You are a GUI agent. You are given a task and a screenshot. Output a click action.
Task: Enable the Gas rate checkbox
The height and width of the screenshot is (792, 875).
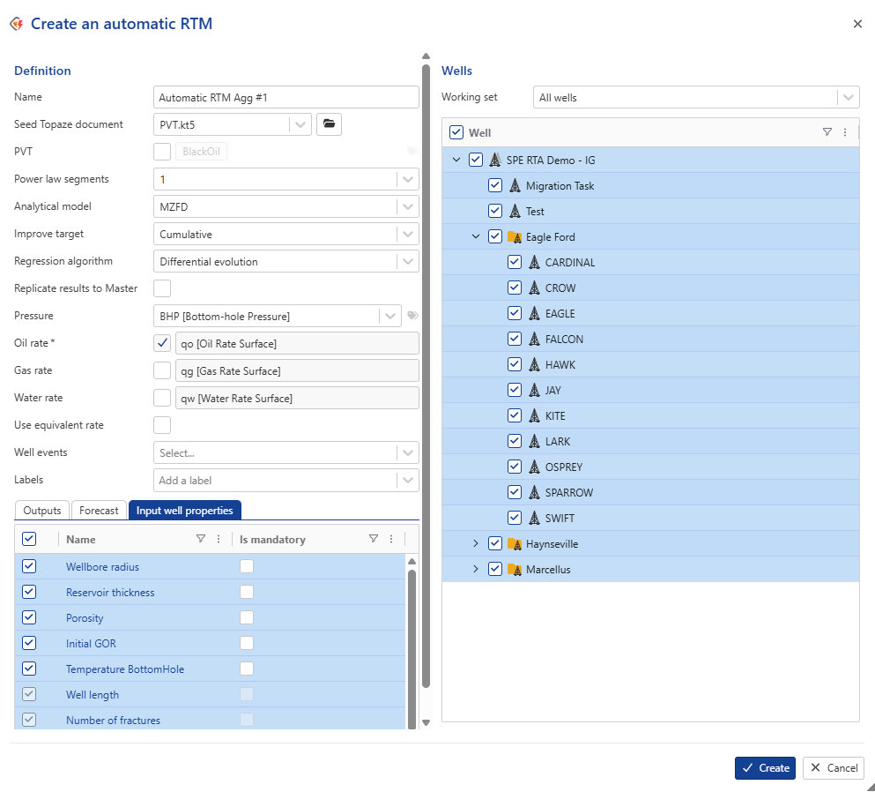tap(162, 370)
